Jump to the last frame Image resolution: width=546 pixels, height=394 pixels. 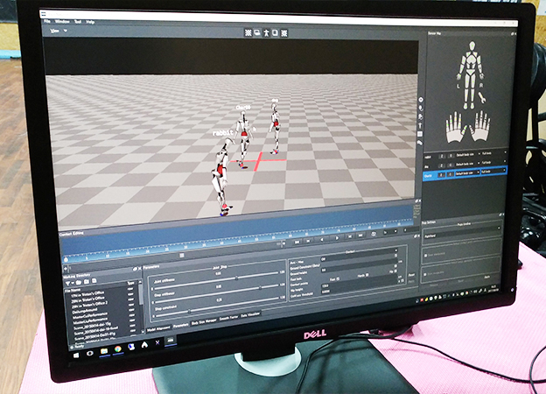(360, 236)
